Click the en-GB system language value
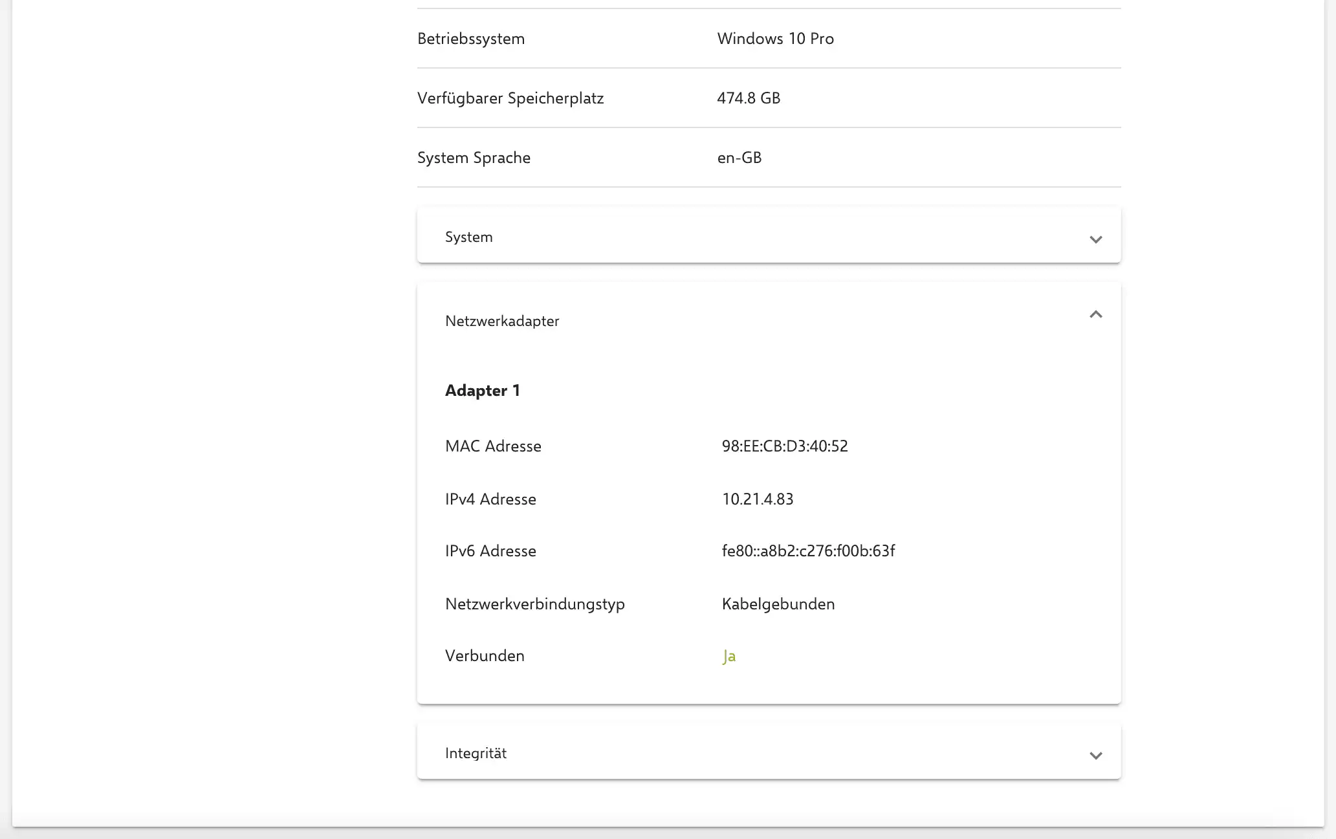Viewport: 1336px width, 839px height. (739, 157)
